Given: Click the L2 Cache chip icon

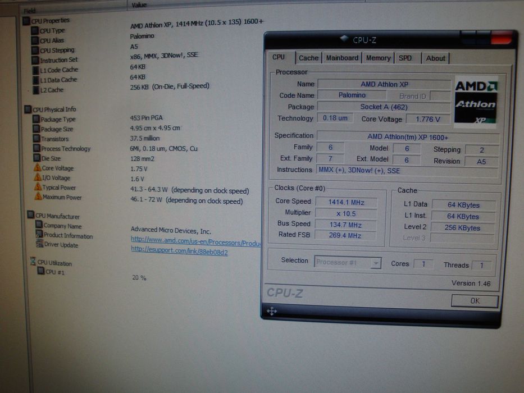Looking at the screenshot, I should pyautogui.click(x=36, y=90).
